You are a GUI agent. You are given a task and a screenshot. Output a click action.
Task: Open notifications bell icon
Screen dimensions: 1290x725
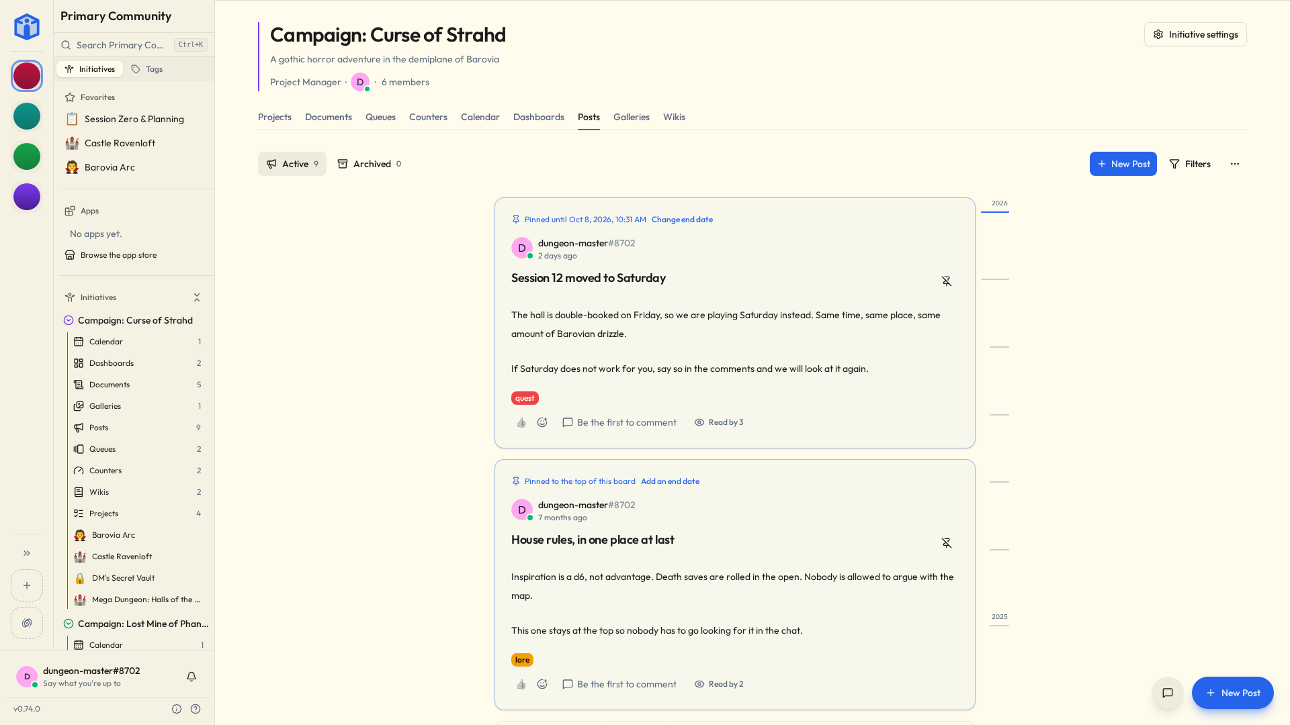point(191,677)
